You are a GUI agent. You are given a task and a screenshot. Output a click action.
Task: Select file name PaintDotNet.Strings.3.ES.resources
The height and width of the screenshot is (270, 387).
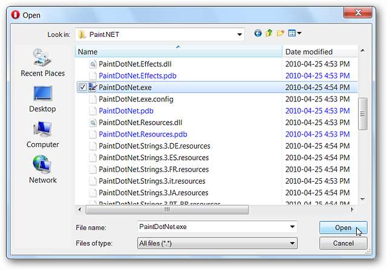[154, 158]
